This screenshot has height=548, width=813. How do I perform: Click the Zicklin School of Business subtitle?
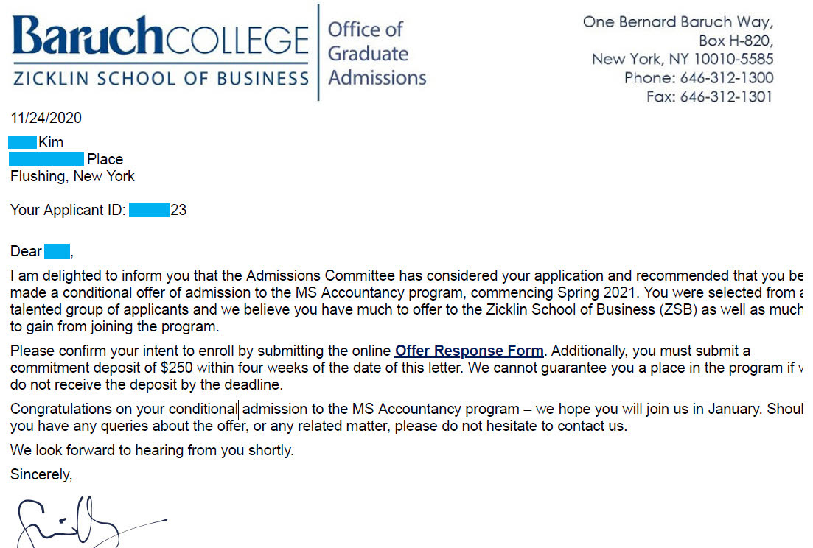click(160, 79)
